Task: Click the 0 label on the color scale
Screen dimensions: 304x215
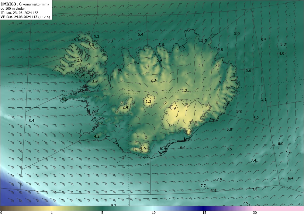Action: pos(1,213)
